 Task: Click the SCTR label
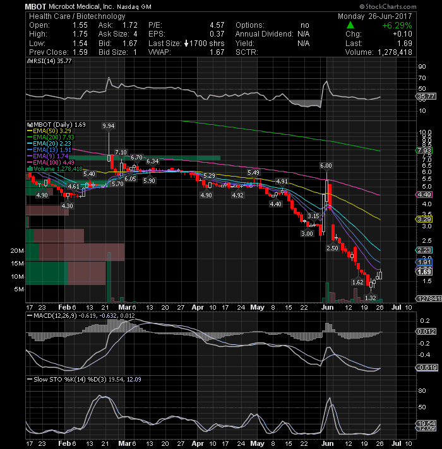[x=247, y=52]
